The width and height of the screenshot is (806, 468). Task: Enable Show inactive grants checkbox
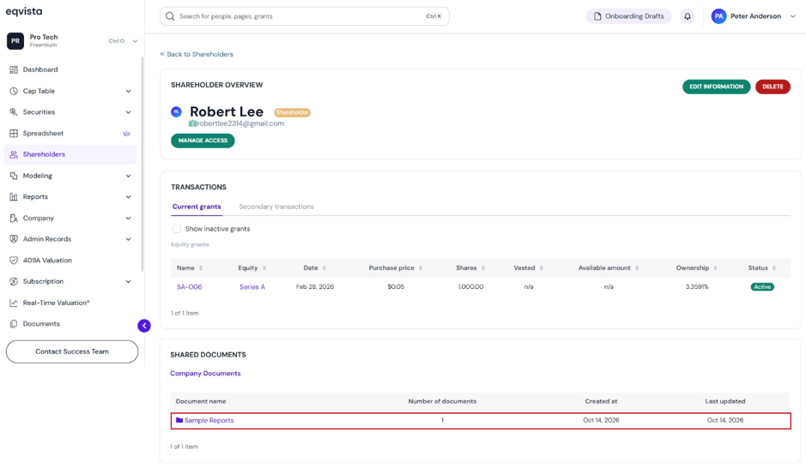(x=177, y=229)
